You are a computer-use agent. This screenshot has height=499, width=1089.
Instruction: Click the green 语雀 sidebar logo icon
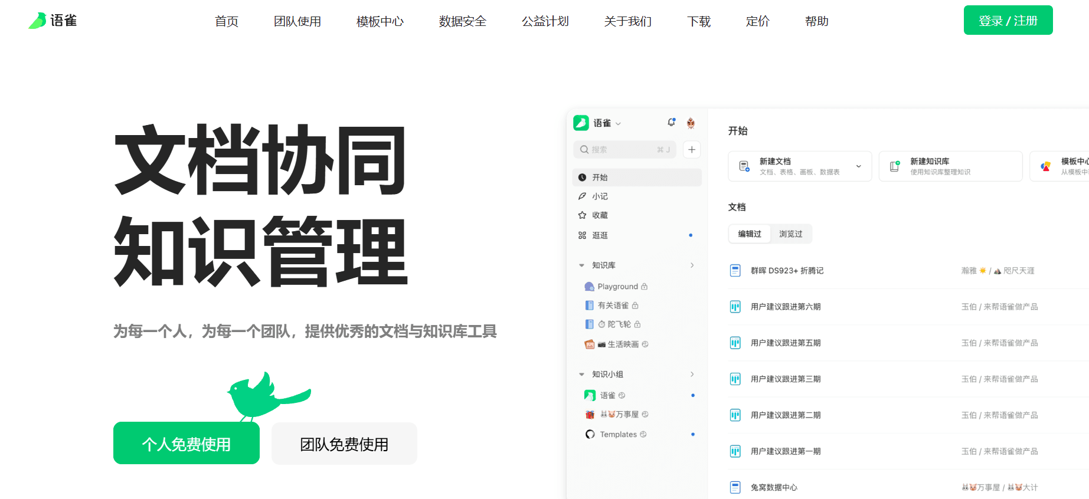coord(581,123)
